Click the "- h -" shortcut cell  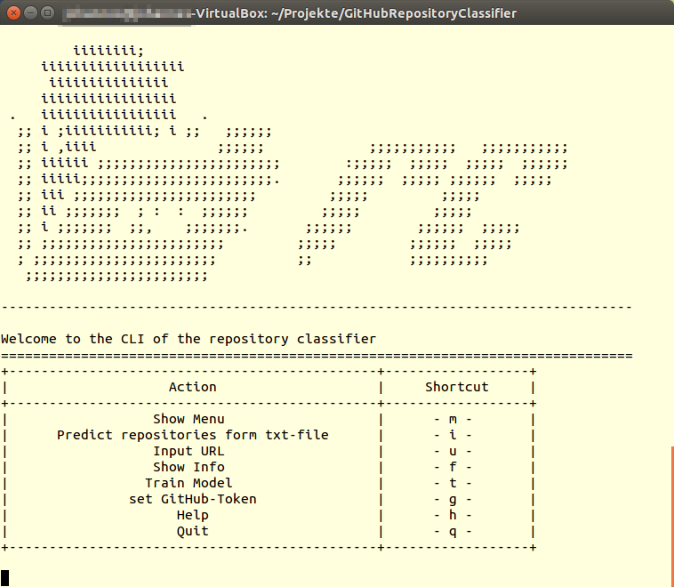[453, 515]
